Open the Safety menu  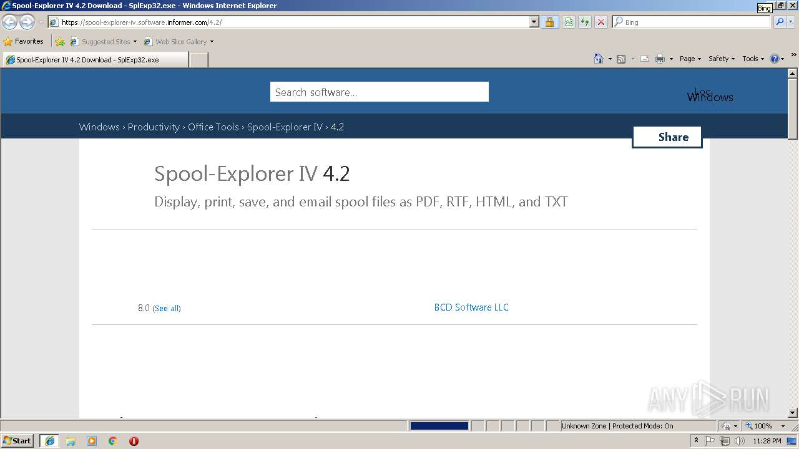tap(722, 59)
